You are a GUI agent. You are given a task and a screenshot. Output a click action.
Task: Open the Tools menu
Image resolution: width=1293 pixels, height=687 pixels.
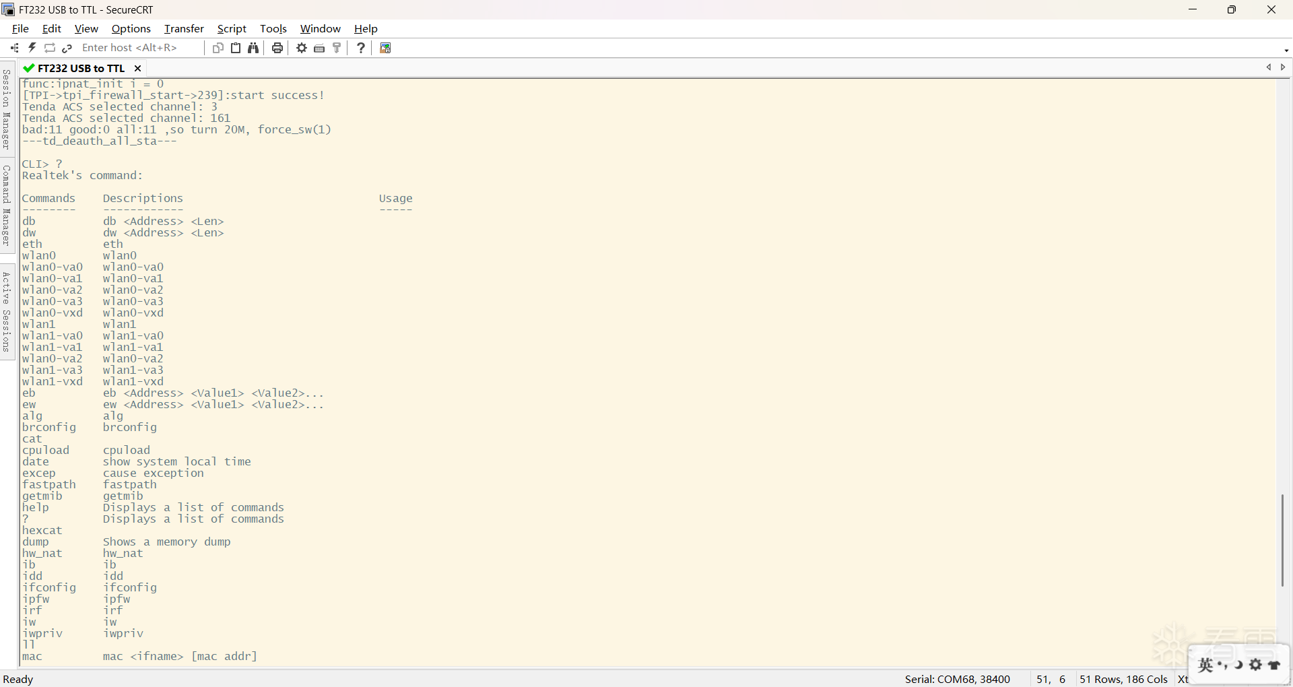[273, 28]
